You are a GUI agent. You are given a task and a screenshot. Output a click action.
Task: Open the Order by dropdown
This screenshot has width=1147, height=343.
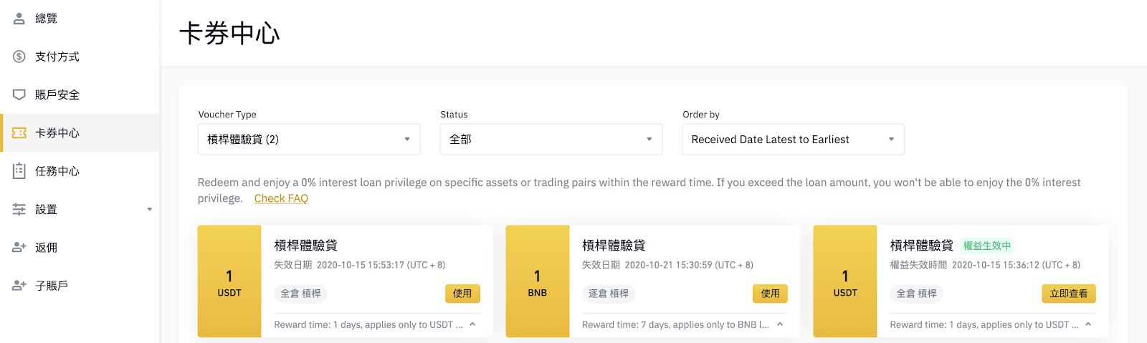[793, 140]
